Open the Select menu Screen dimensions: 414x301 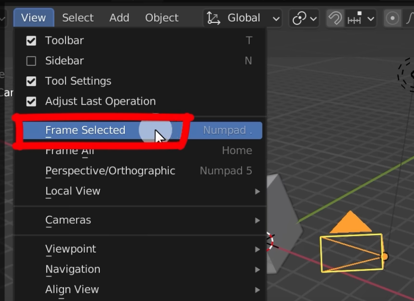[x=78, y=18]
